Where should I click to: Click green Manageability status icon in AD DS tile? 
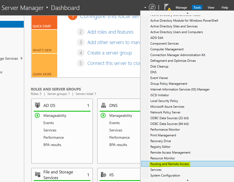[37, 115]
